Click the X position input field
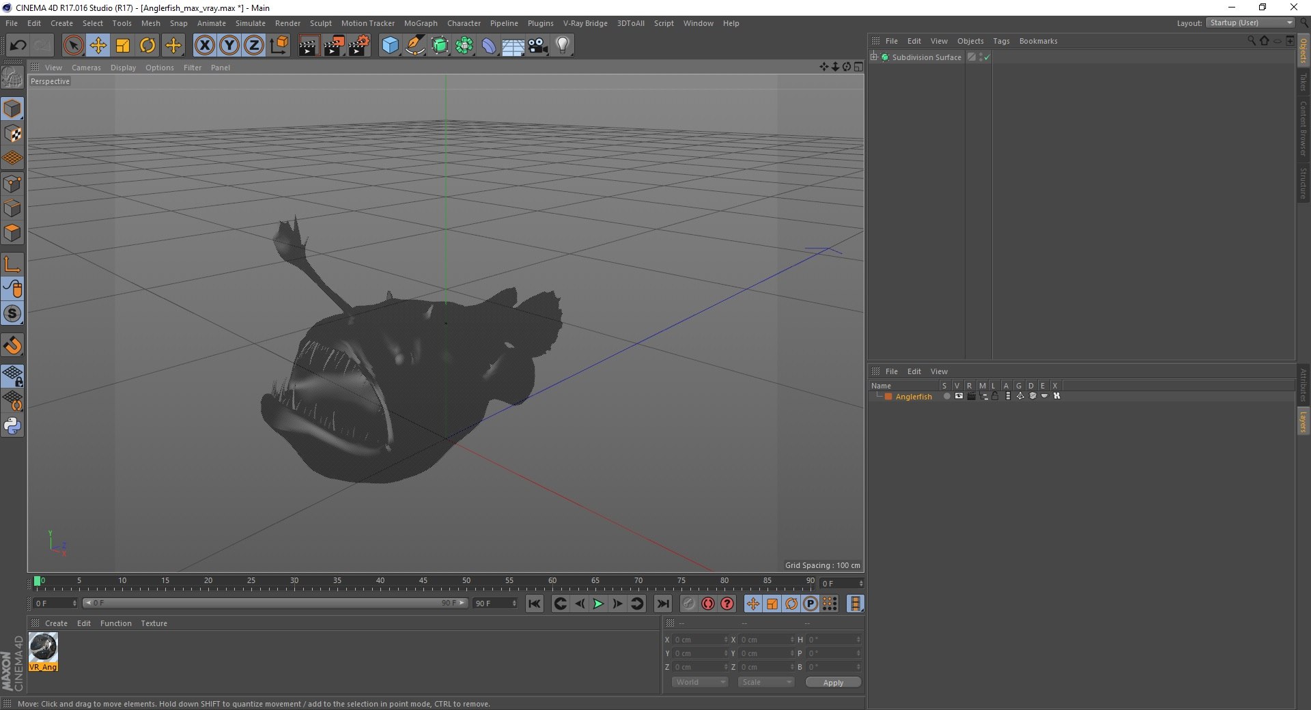This screenshot has height=710, width=1311. point(701,640)
